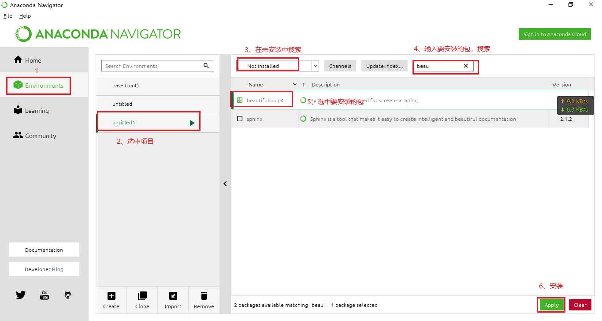The width and height of the screenshot is (602, 321).
Task: Click the beautifulsoup4 package name
Action: click(265, 101)
